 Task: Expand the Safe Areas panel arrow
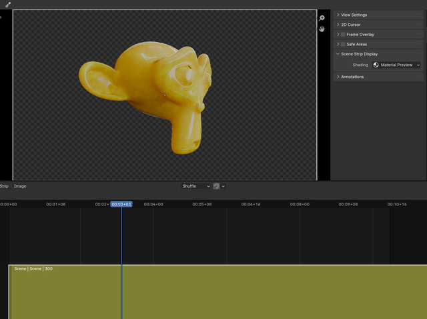pyautogui.click(x=338, y=44)
